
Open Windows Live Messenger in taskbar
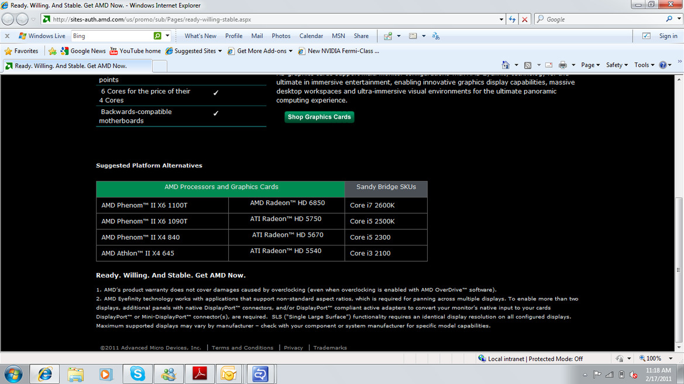169,374
